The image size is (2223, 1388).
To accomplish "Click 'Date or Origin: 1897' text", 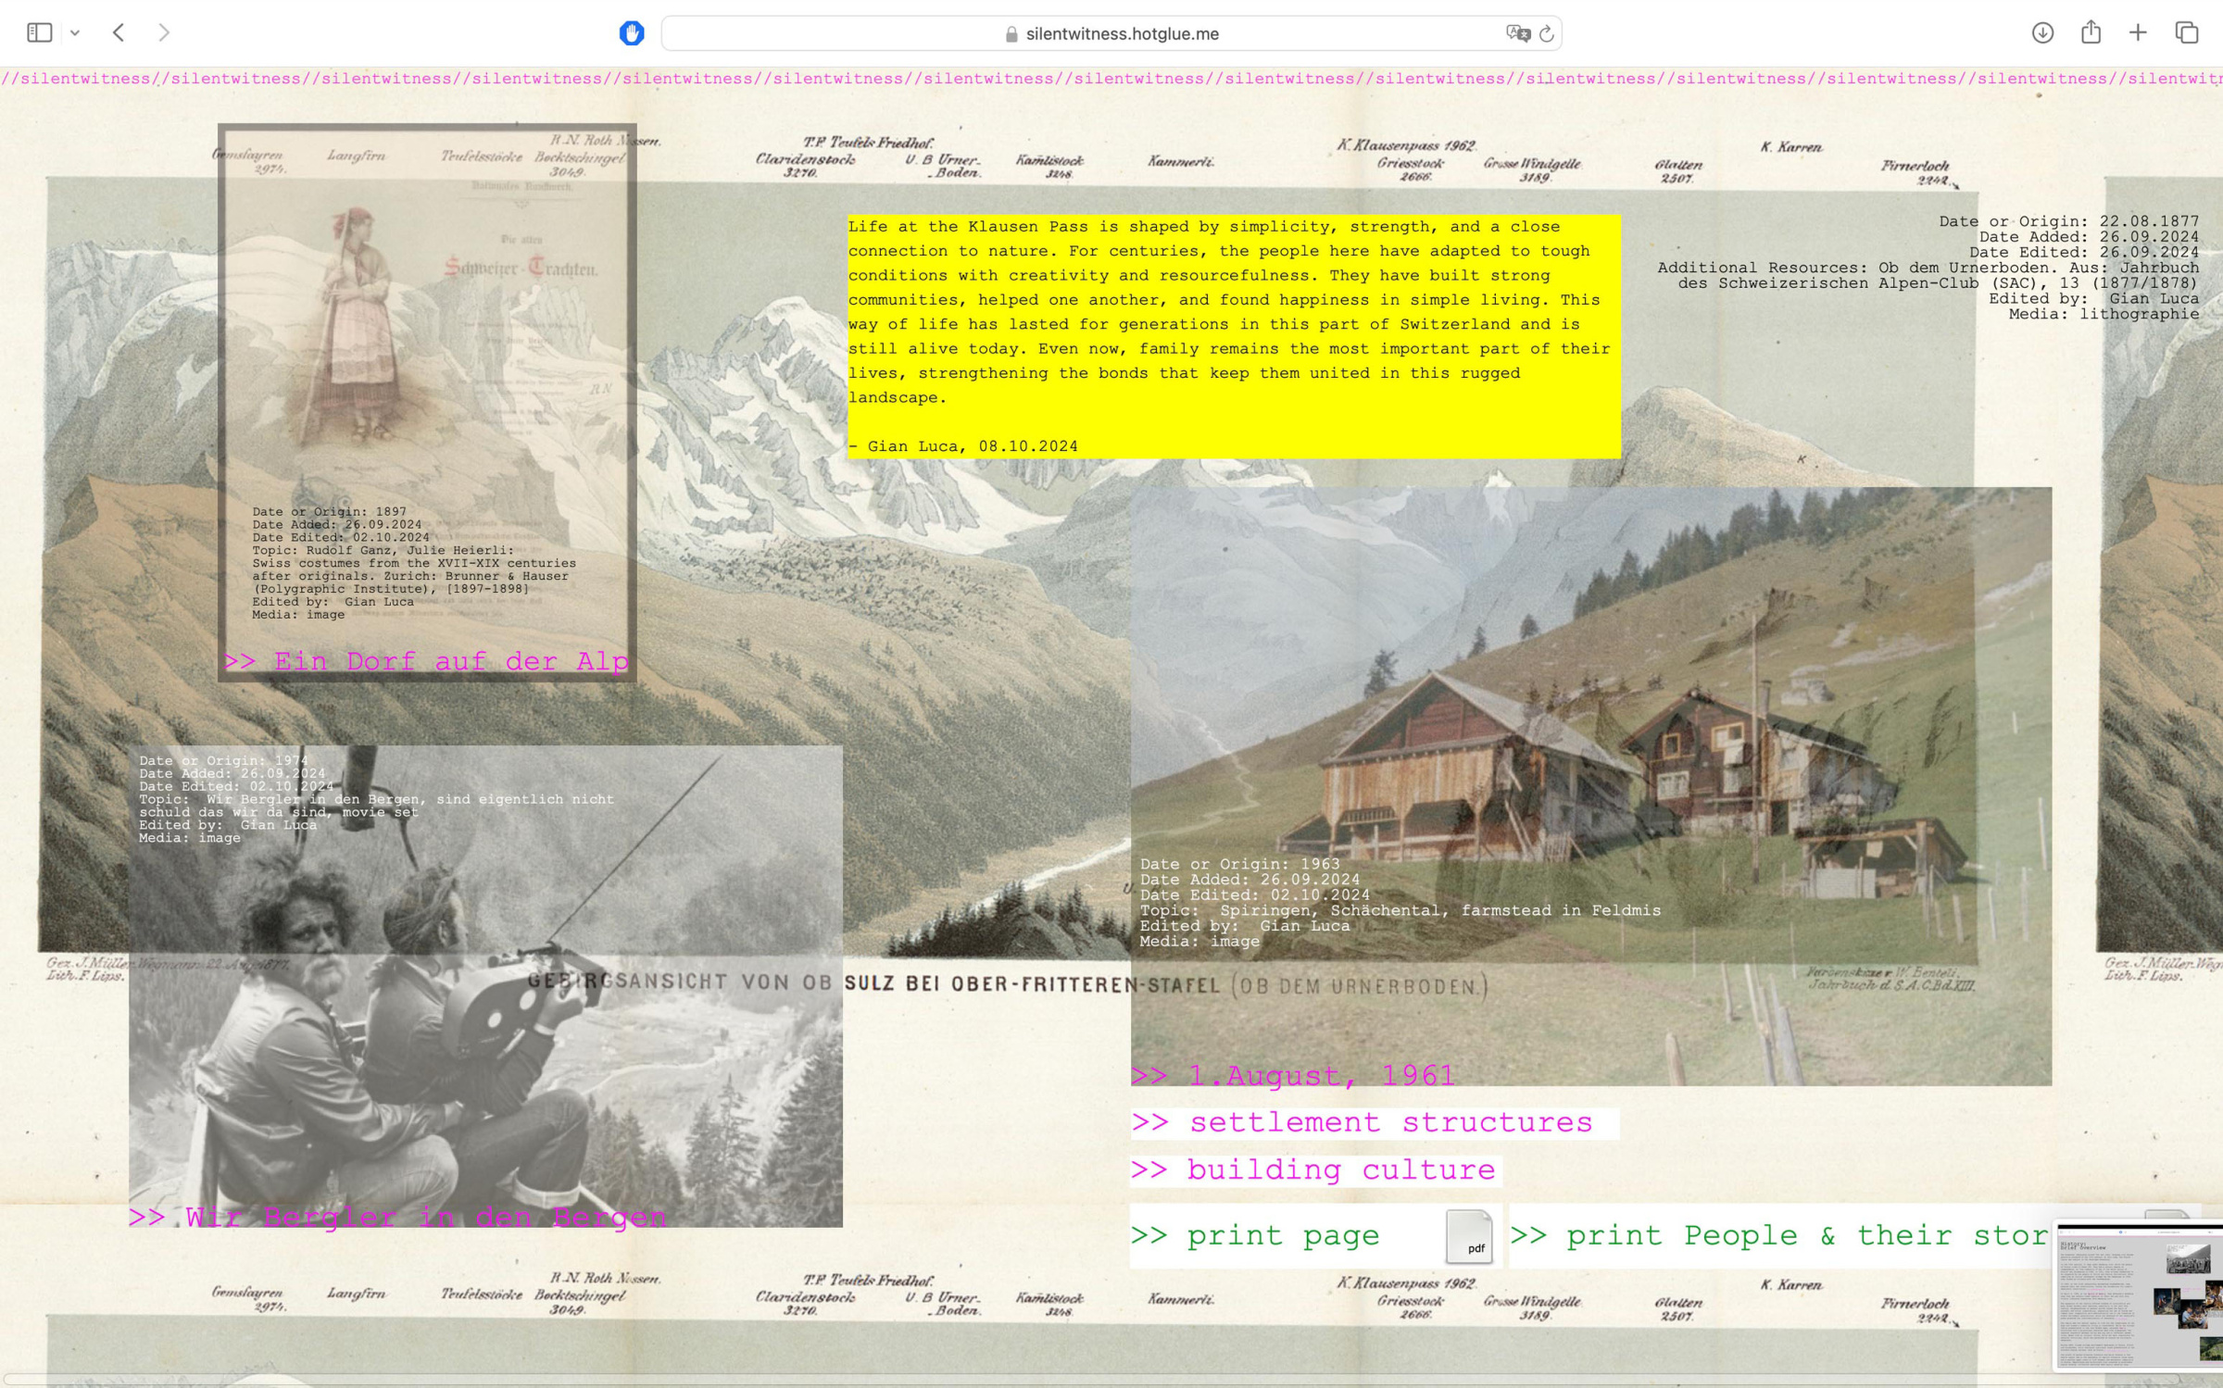I will (x=330, y=511).
